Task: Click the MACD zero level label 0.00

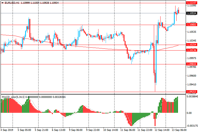Action: pos(189,113)
